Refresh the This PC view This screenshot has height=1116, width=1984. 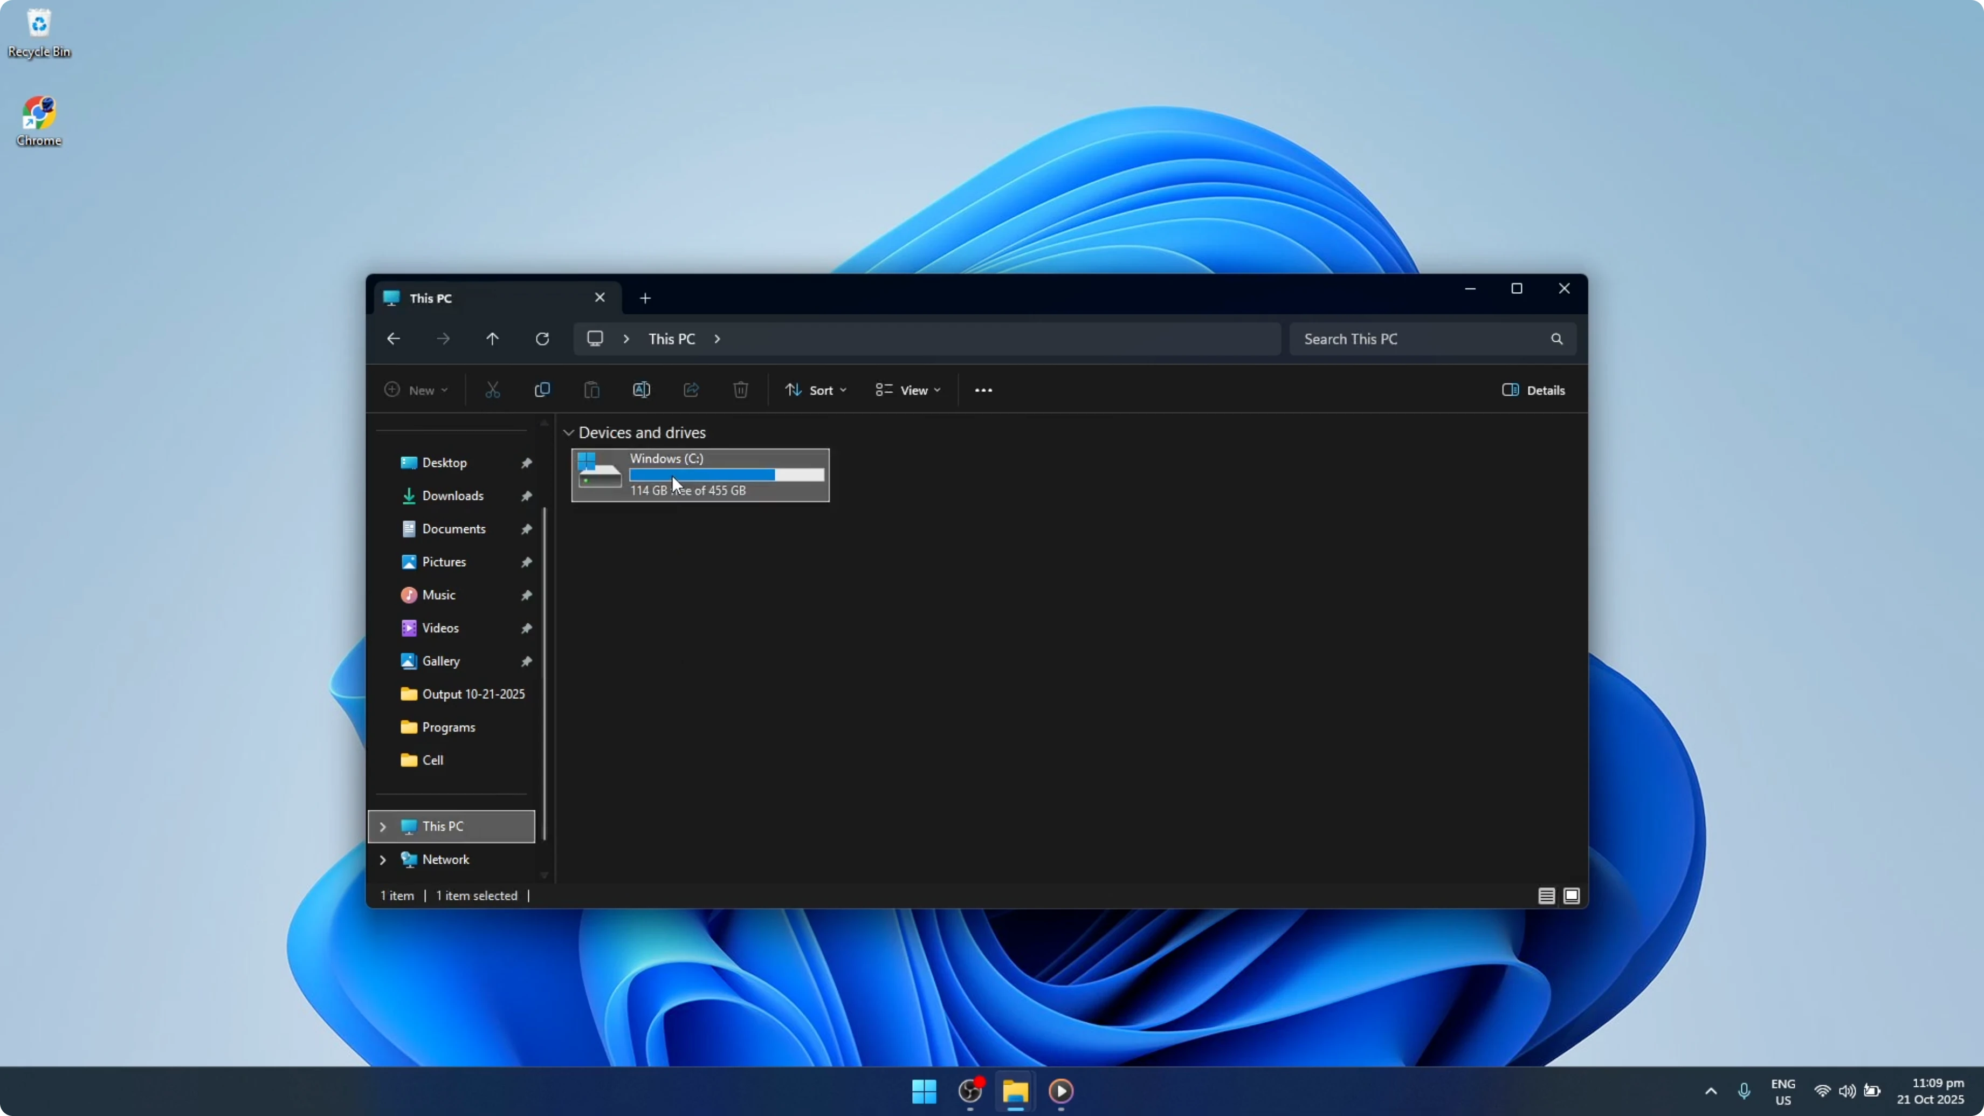pos(542,339)
